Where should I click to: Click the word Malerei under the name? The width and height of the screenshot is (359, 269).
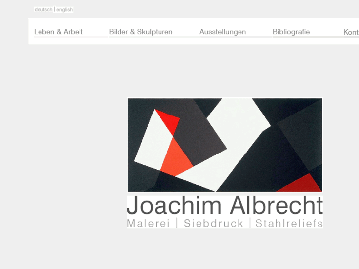point(148,224)
